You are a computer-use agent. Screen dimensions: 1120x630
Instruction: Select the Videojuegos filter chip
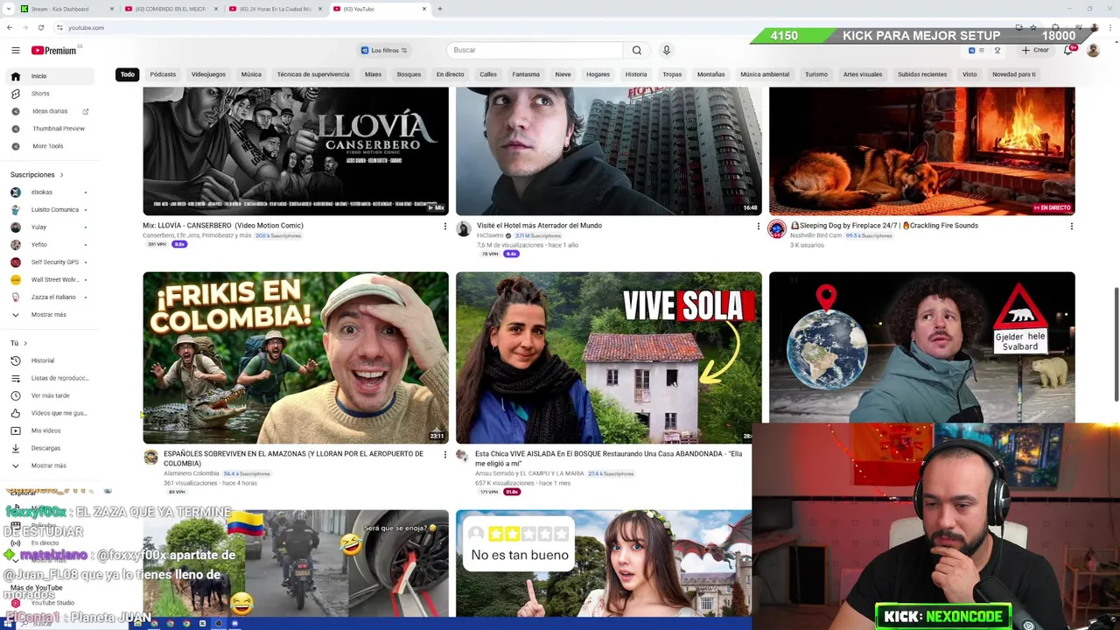(208, 74)
